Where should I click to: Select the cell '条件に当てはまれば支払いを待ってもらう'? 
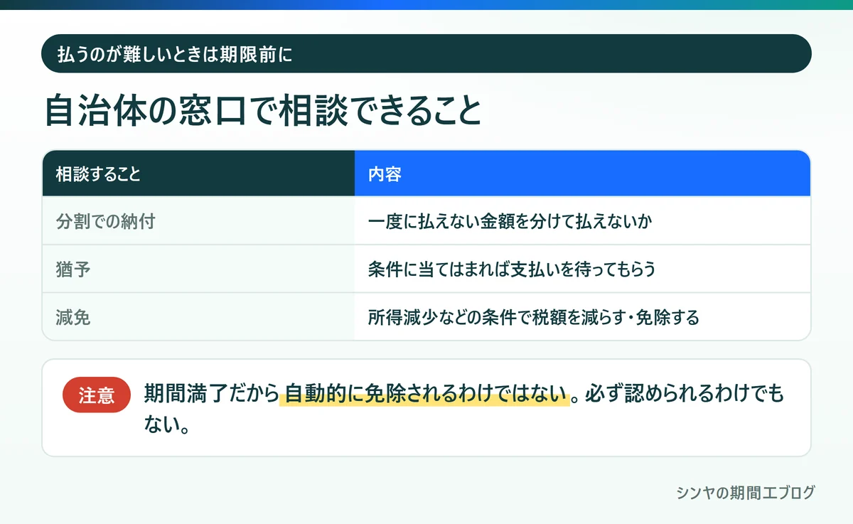[582, 269]
